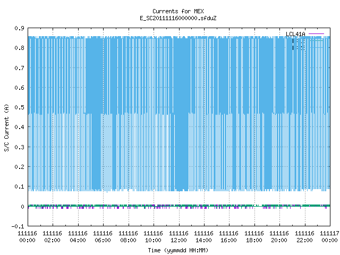The height and width of the screenshot is (255, 340).
Task: Click the '111116 20:00' x-axis tick label
Action: point(279,237)
